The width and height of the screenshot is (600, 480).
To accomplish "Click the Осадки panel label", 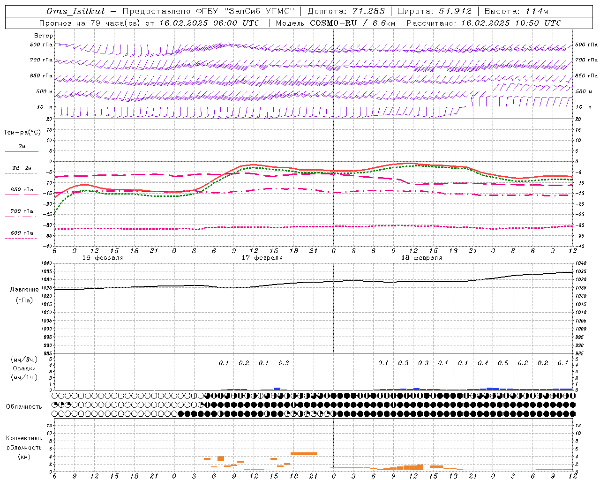I will coord(24,368).
